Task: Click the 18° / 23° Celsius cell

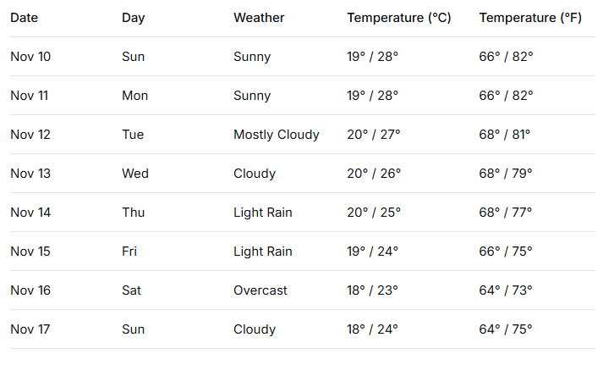Action: click(x=373, y=290)
